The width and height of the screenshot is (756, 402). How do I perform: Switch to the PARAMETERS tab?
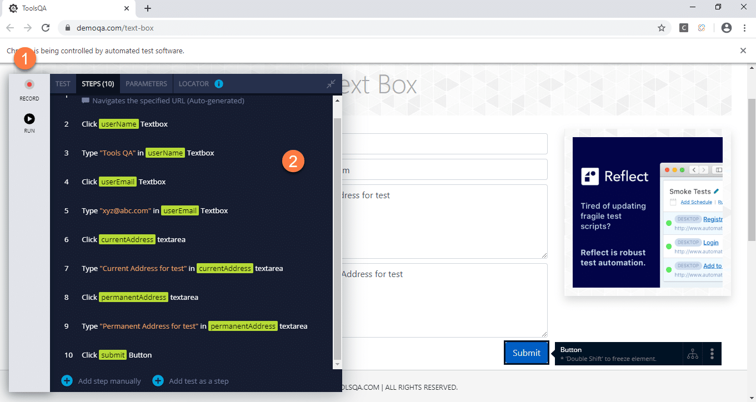pos(146,84)
